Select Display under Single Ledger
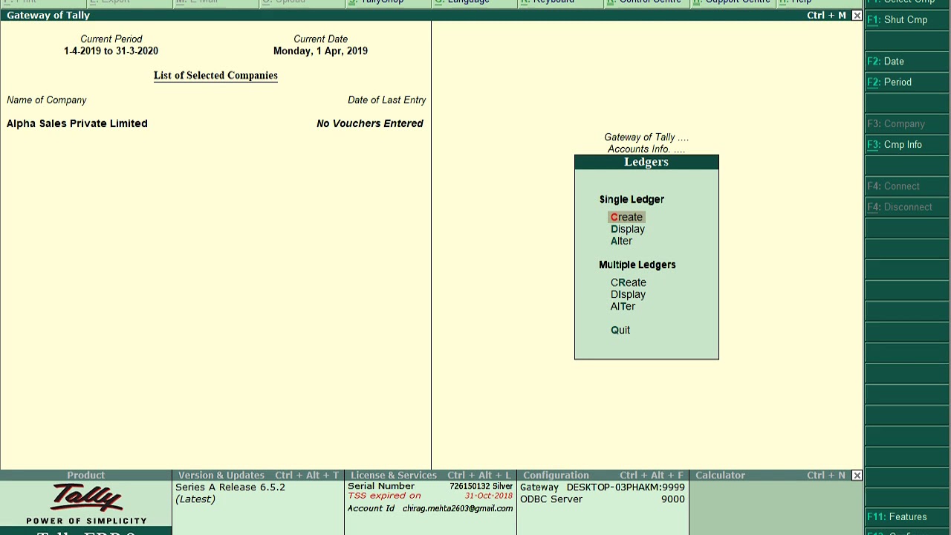The image size is (951, 535). [628, 229]
